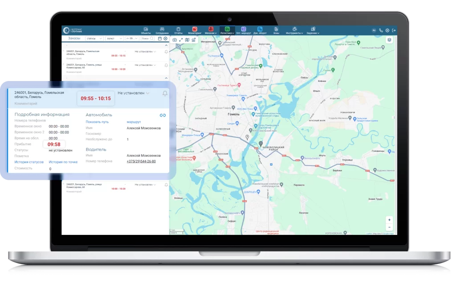Viewport: 456px width, 283px height.
Task: Click the dark map pin near Новобелицкий район
Action: click(x=261, y=144)
